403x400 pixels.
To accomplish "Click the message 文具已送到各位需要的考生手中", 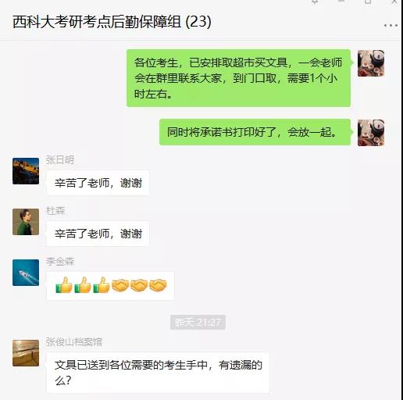I will [158, 373].
